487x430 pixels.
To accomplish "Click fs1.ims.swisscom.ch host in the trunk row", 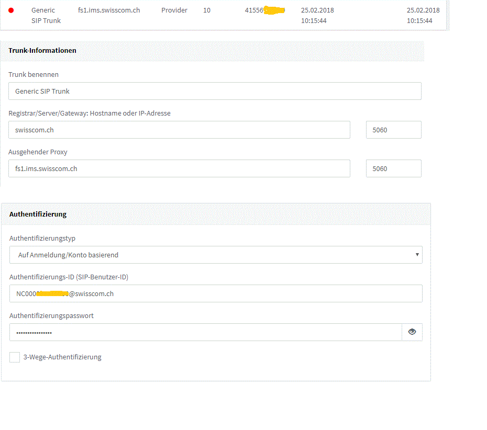I will [109, 10].
